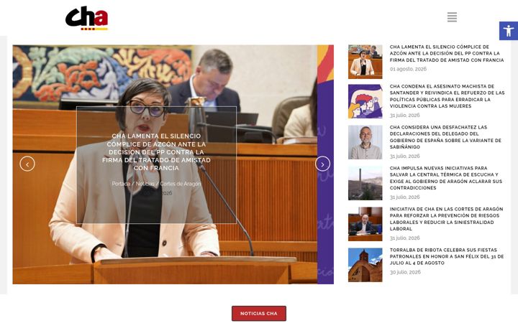Open slider headline about Tratado de Amistad
Viewport: 518px width, 323px height.
coord(156,152)
